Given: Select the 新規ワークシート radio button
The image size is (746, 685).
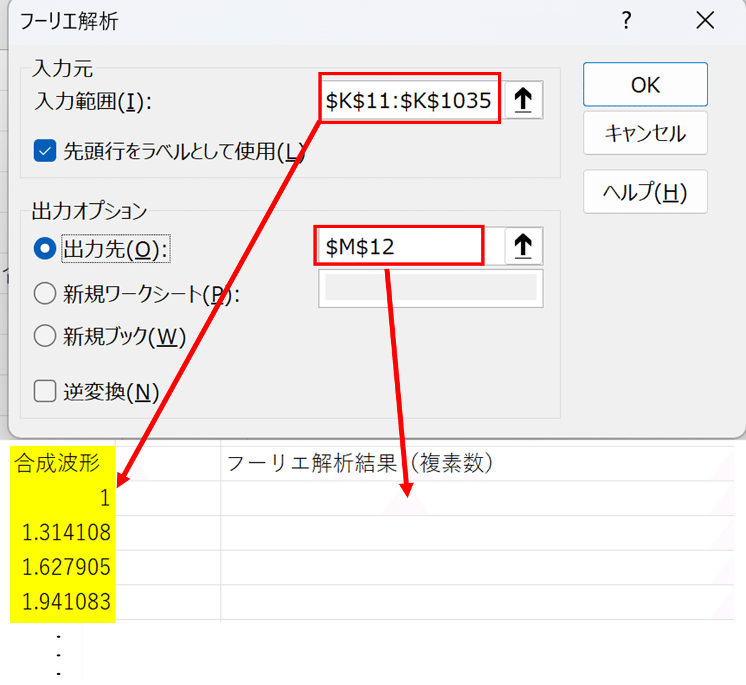Looking at the screenshot, I should click(45, 293).
